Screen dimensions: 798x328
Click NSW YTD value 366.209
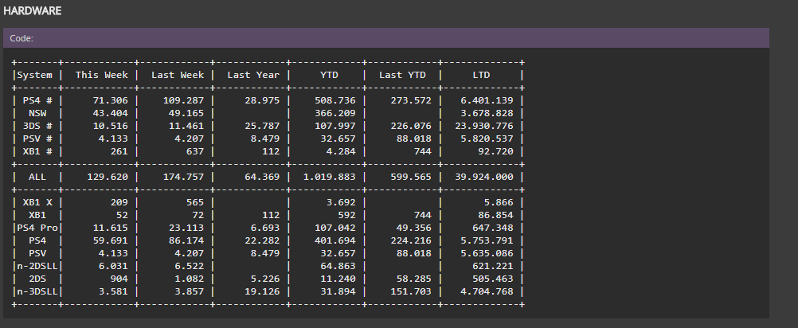334,113
